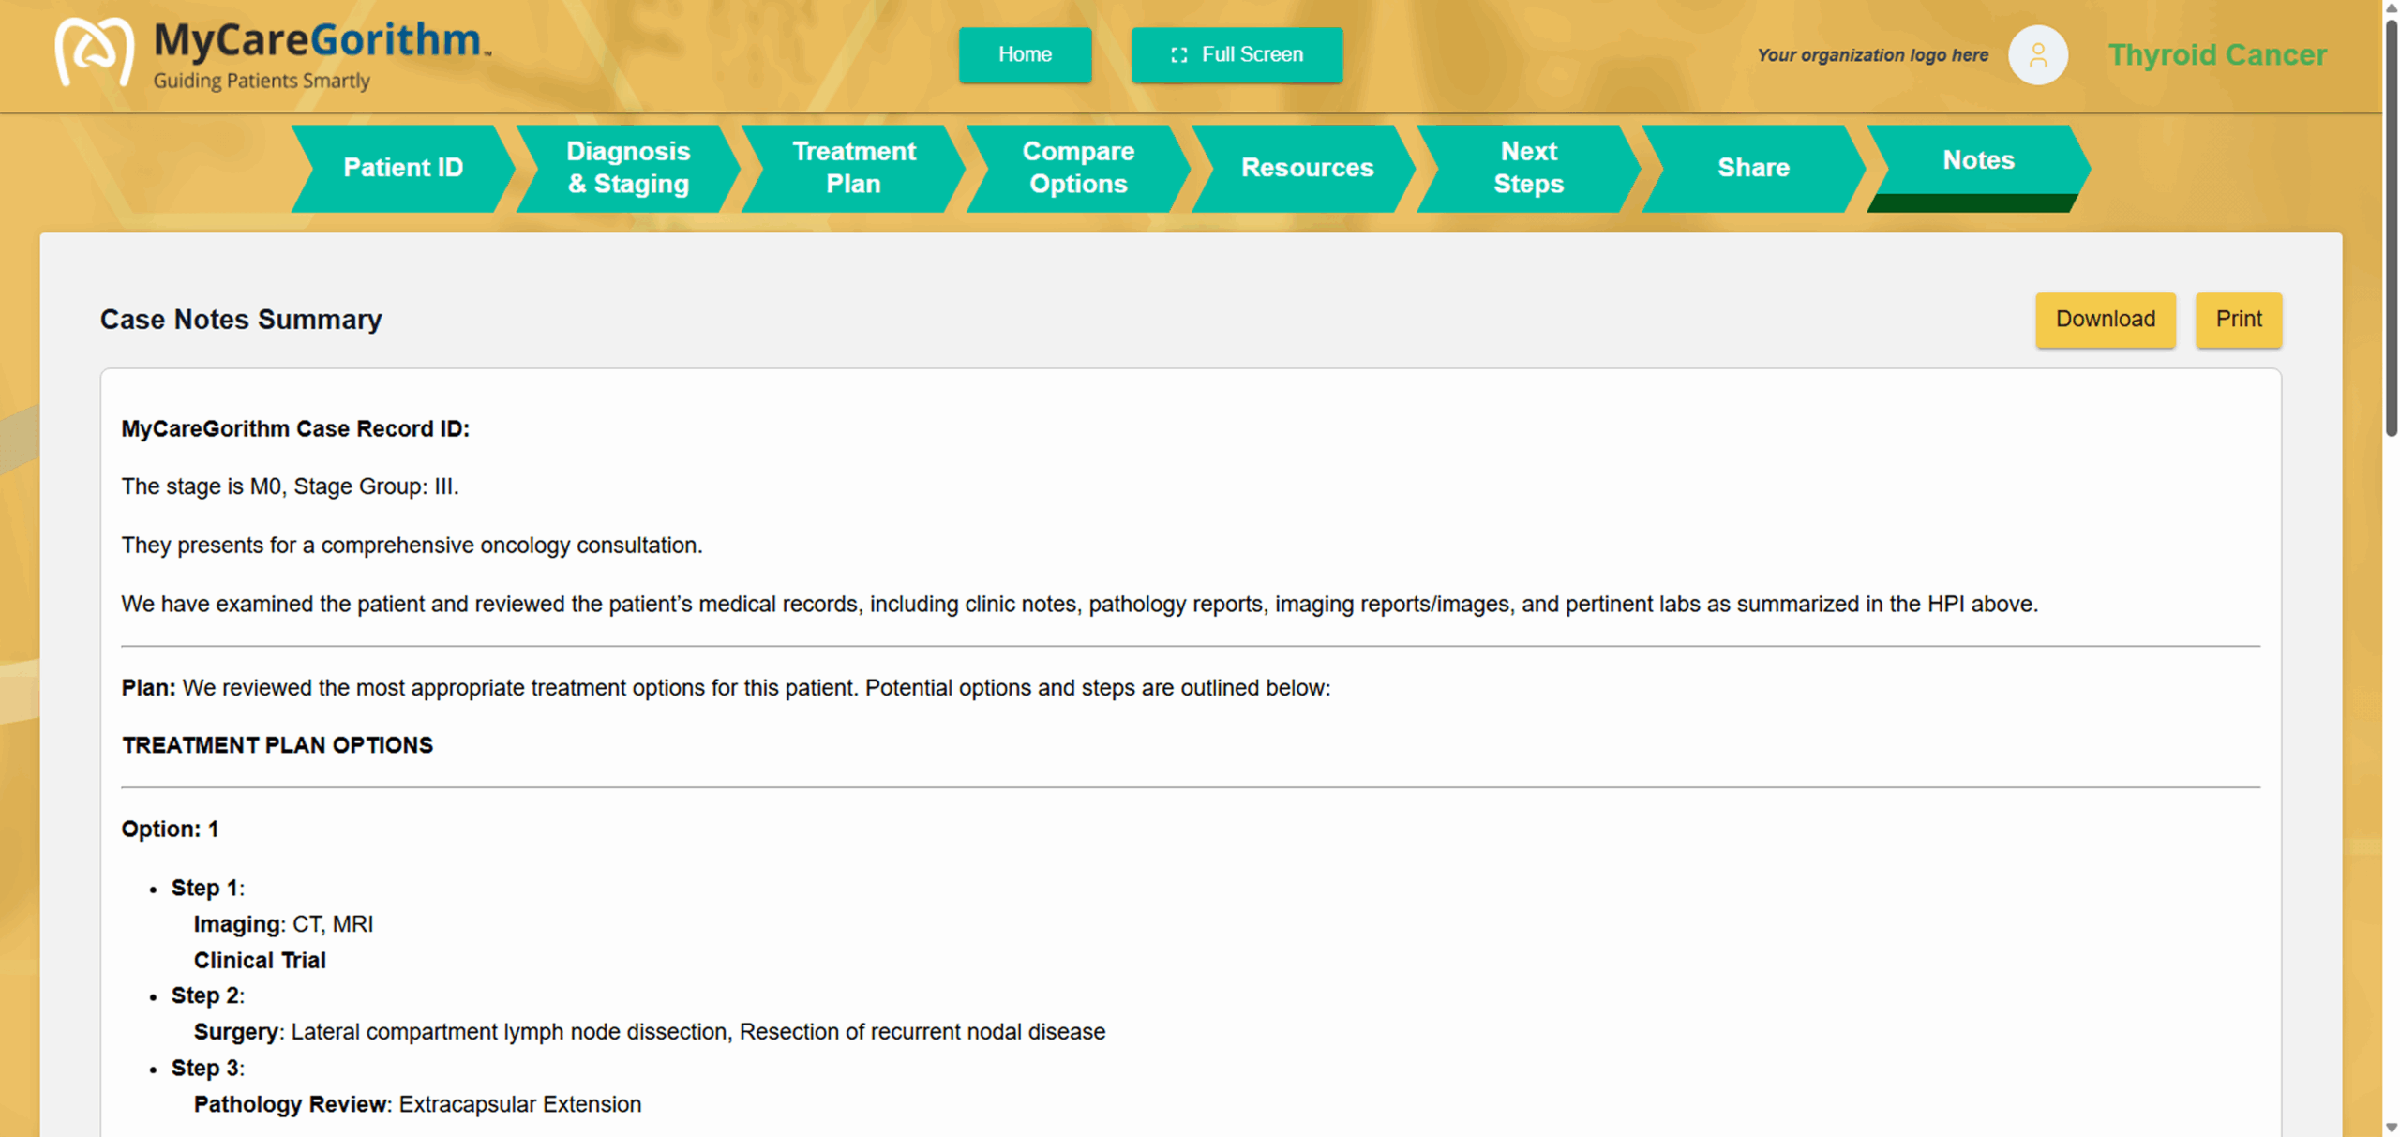The height and width of the screenshot is (1137, 2400).
Task: Navigate to the Resources tab
Action: pyautogui.click(x=1306, y=168)
